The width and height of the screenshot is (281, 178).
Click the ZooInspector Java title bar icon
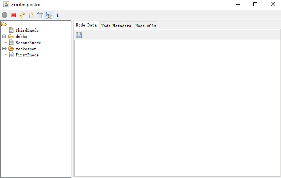tap(6, 4)
